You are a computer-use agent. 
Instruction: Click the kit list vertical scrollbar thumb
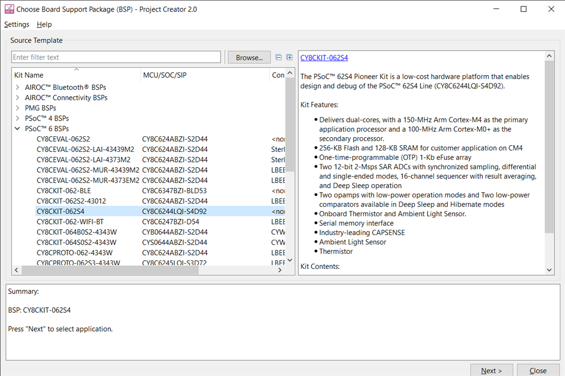click(290, 124)
